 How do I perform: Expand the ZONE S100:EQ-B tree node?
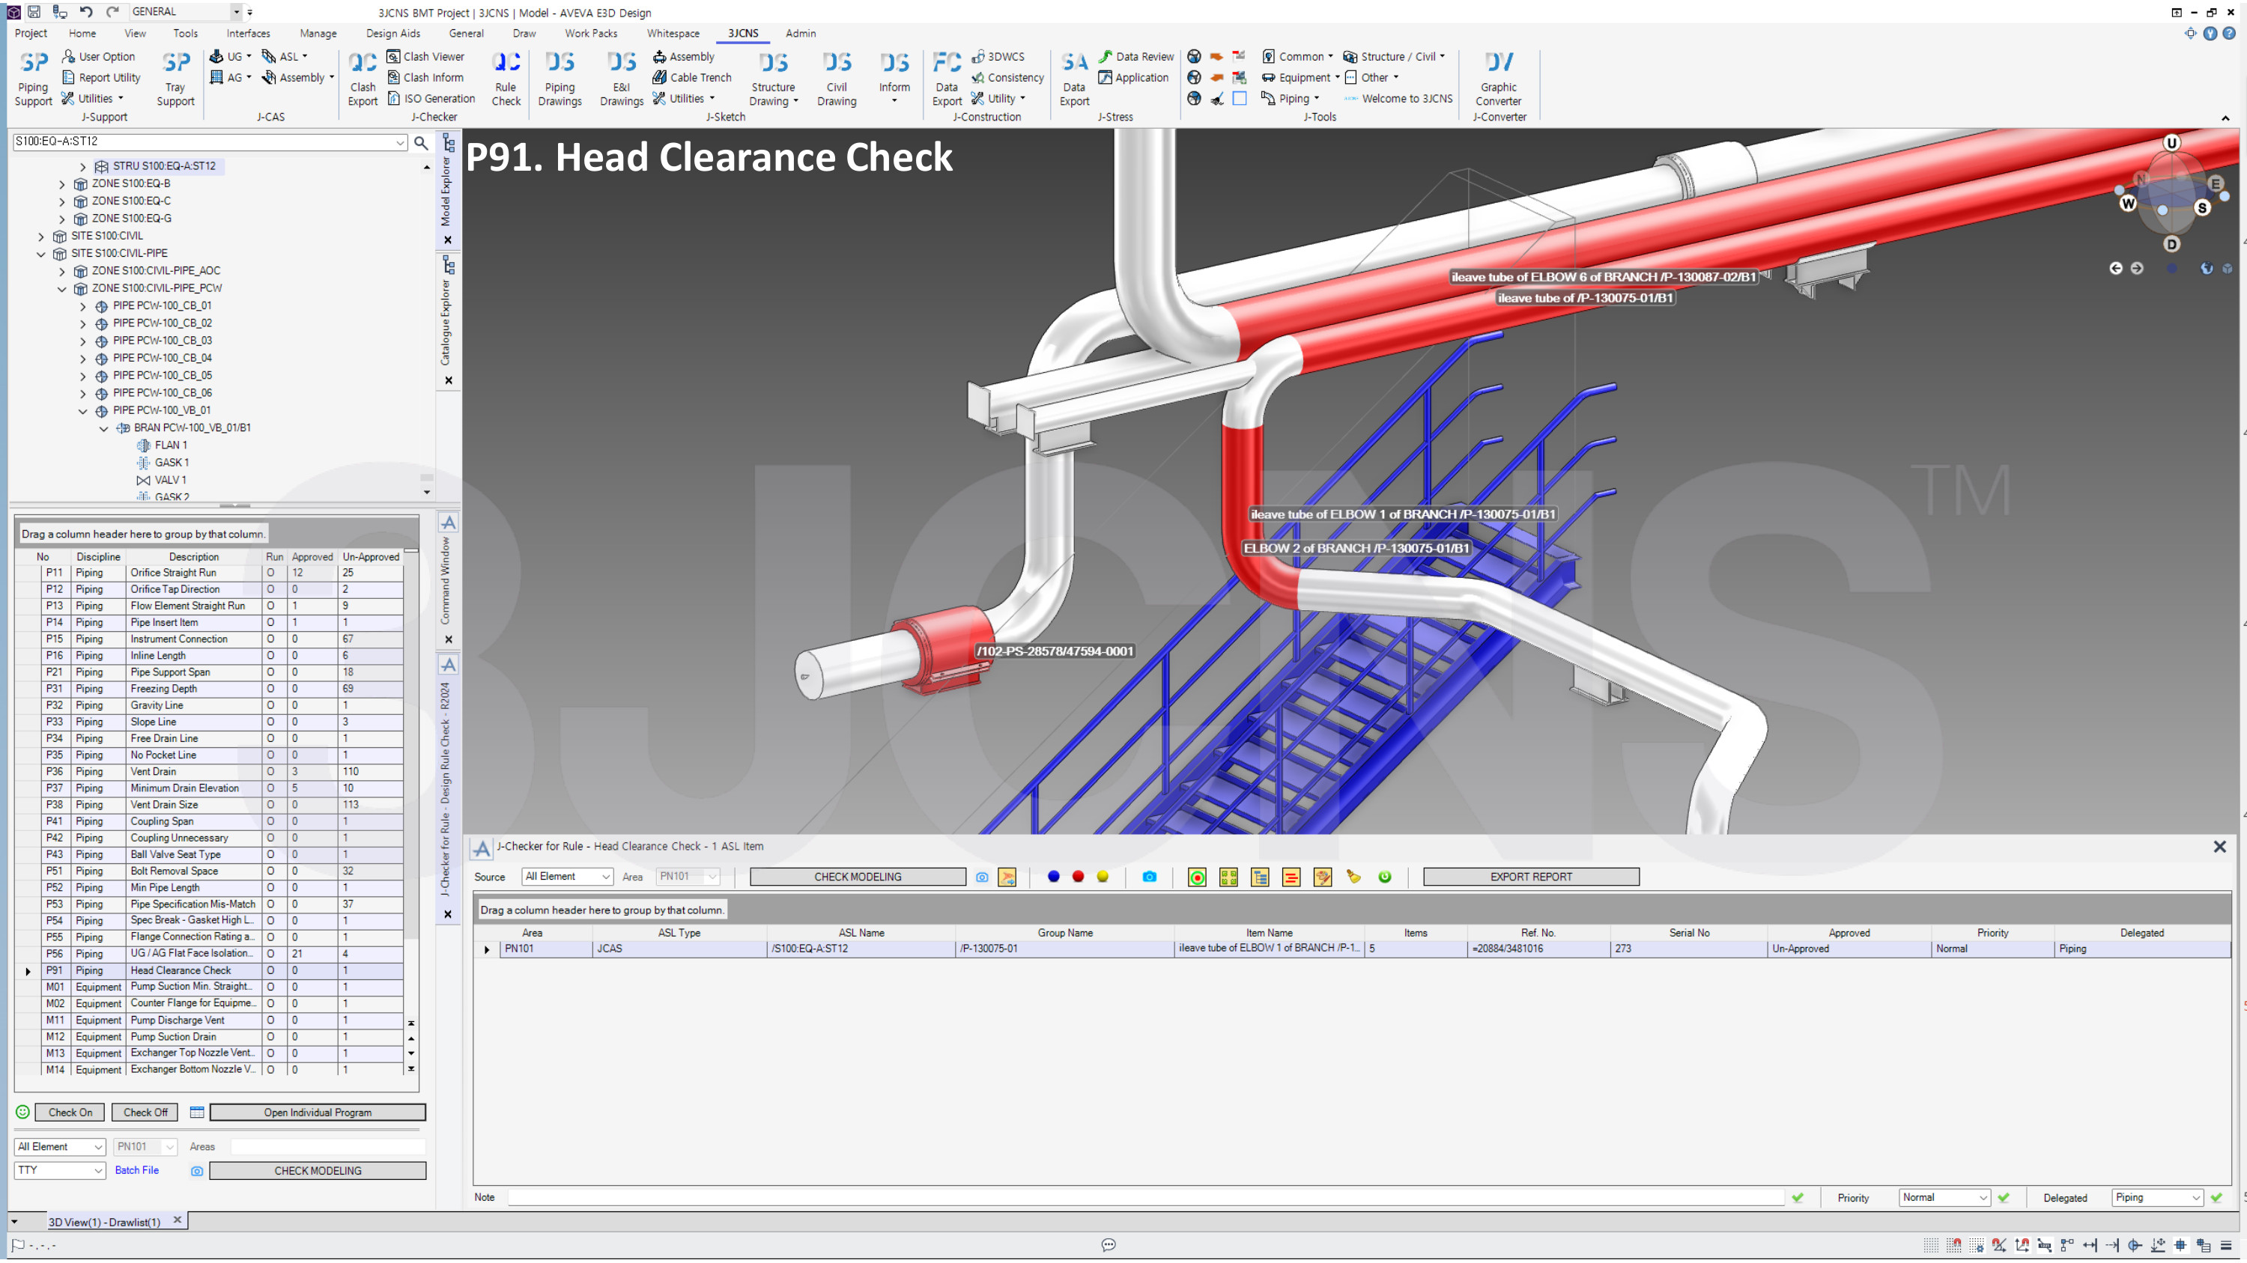[62, 185]
